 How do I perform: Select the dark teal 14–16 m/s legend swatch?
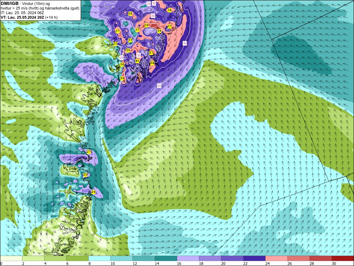tap(166, 258)
